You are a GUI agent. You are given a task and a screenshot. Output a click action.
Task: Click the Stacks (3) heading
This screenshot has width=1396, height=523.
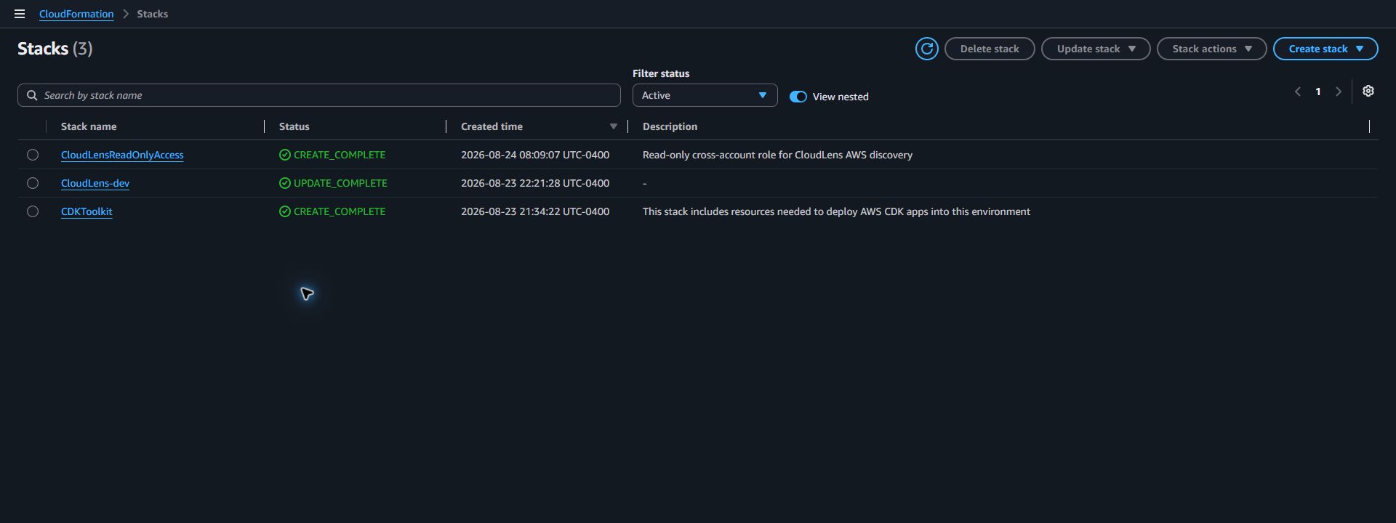click(55, 49)
